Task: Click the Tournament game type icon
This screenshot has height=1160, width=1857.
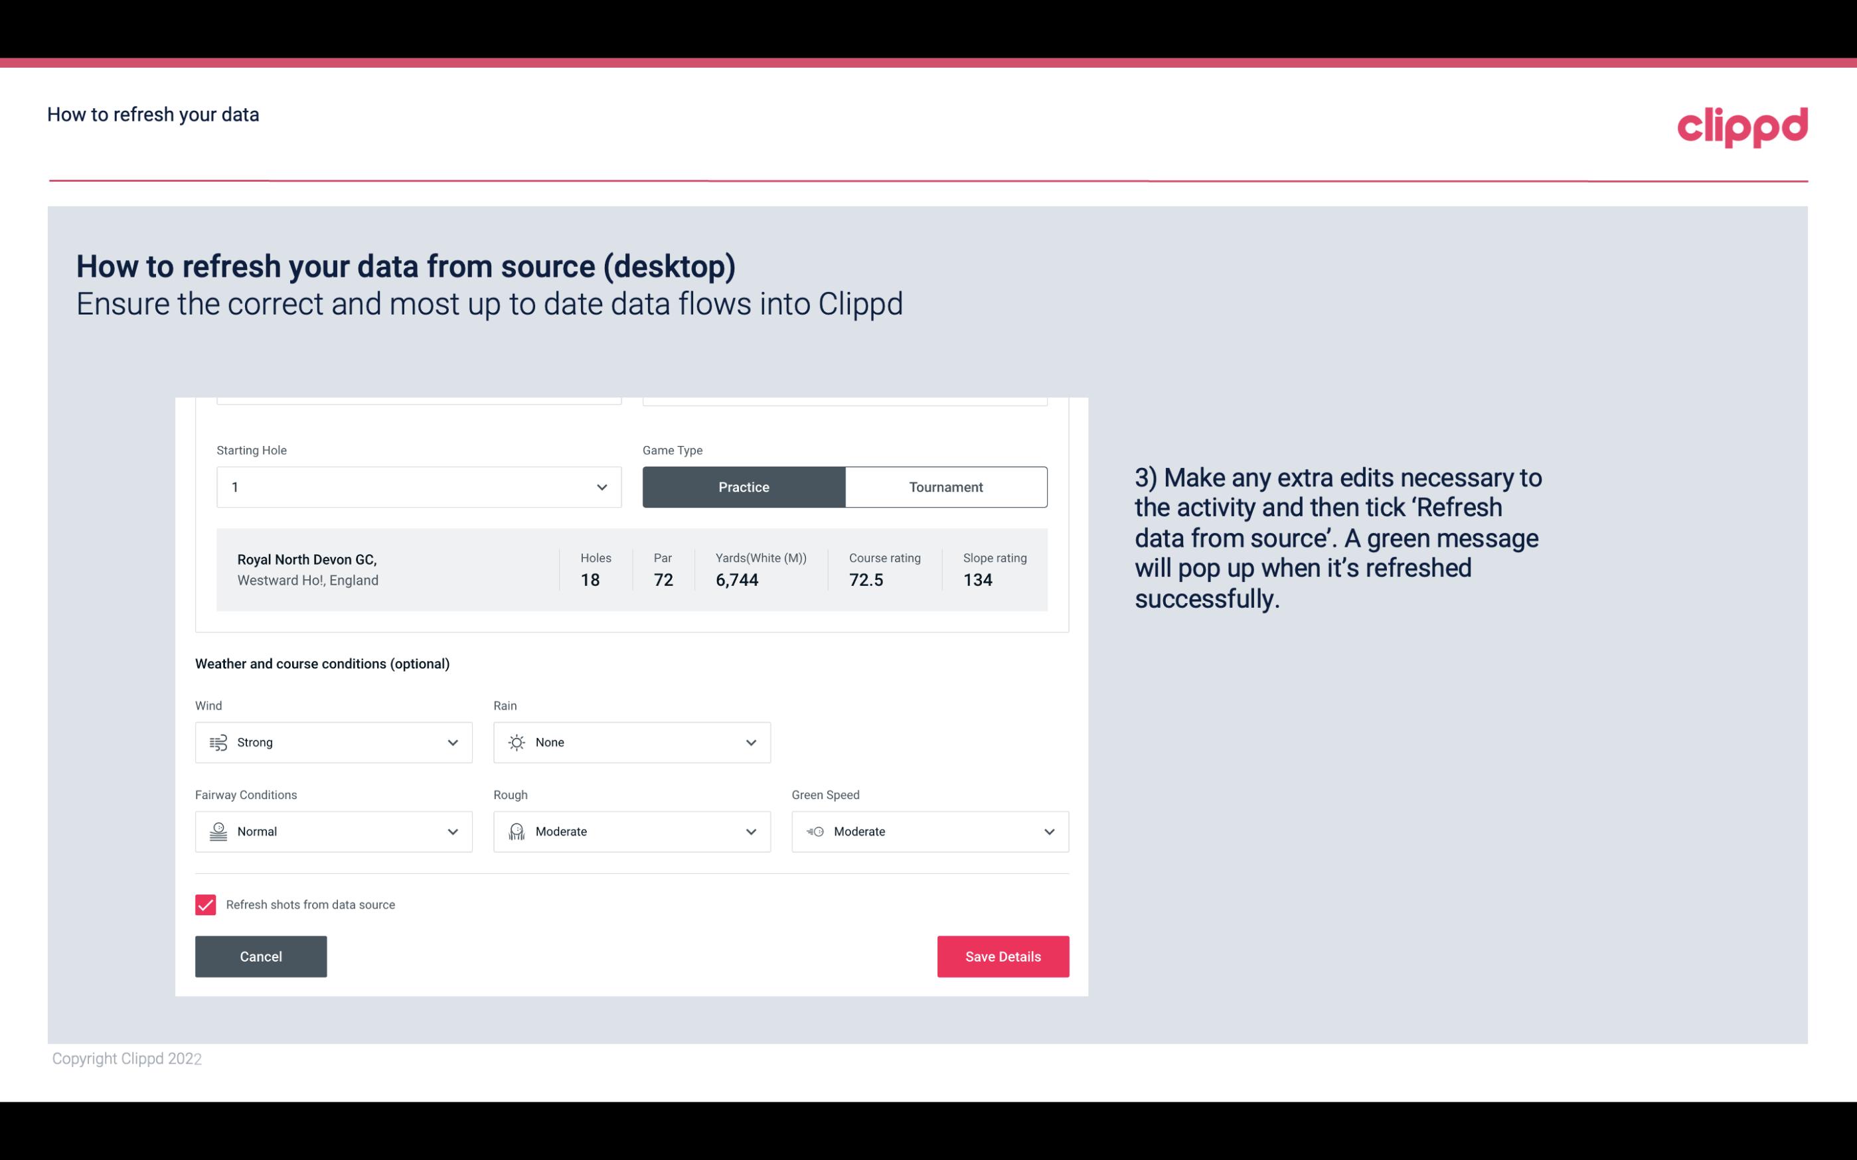Action: [945, 486]
